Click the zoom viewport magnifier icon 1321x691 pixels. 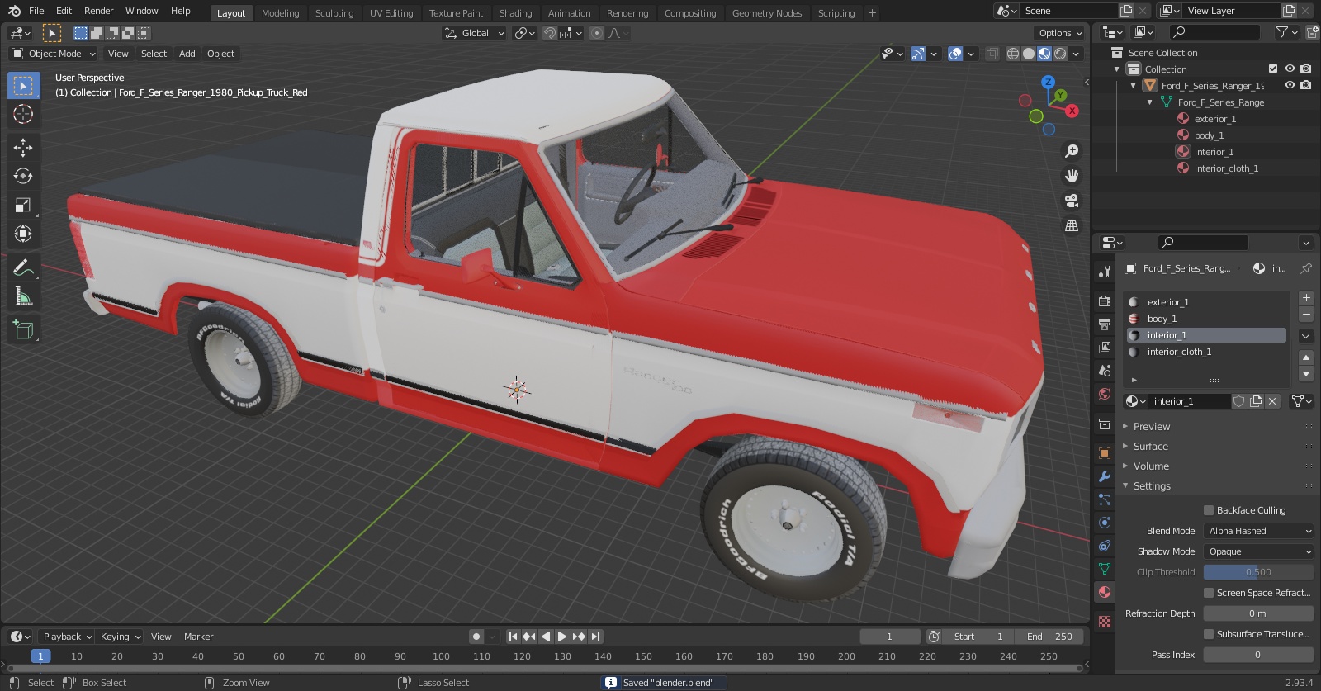(x=1072, y=151)
